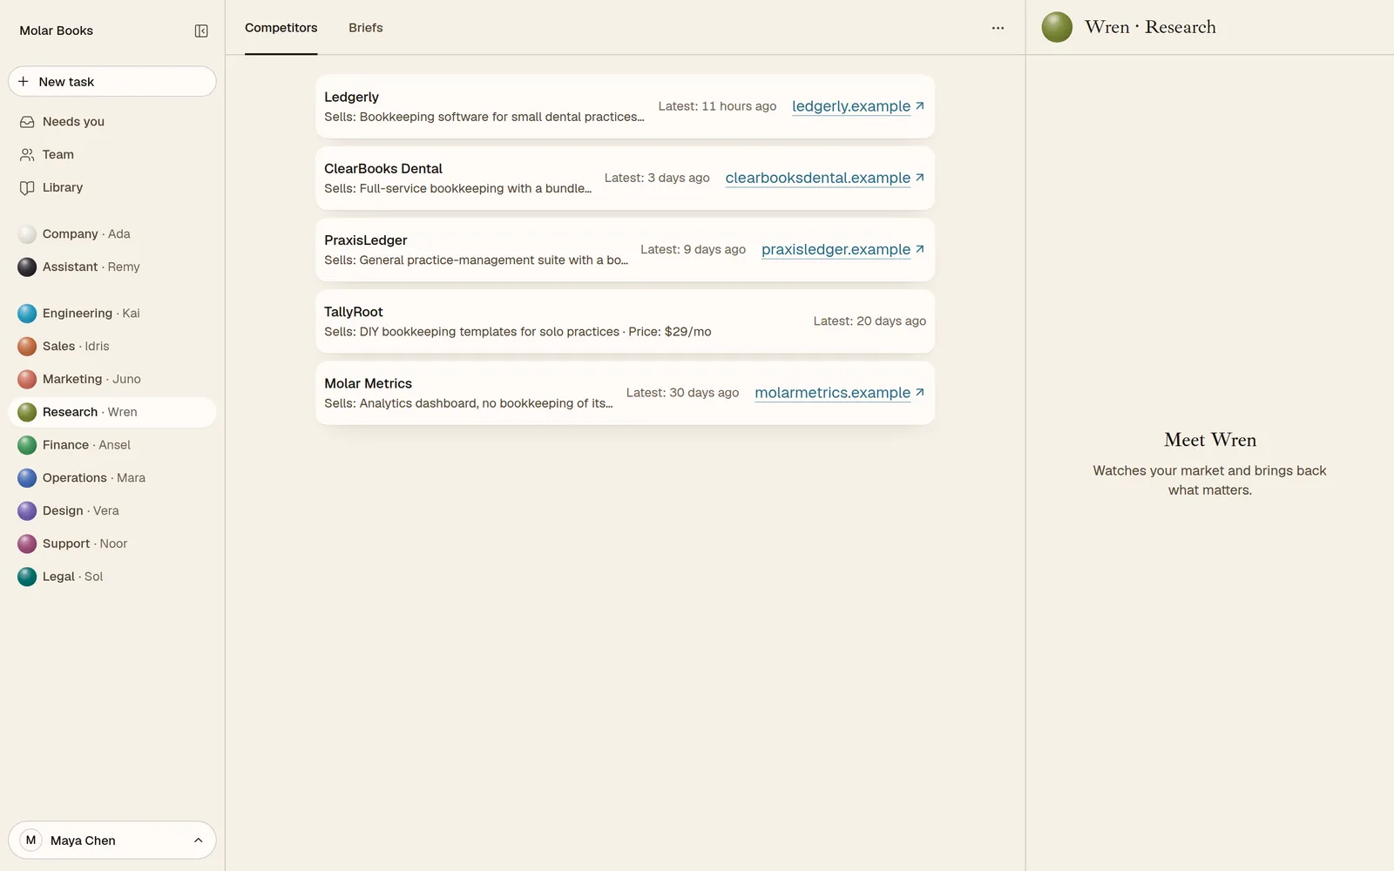Select the Molar Metrics competitor name
This screenshot has width=1394, height=871.
(x=368, y=383)
